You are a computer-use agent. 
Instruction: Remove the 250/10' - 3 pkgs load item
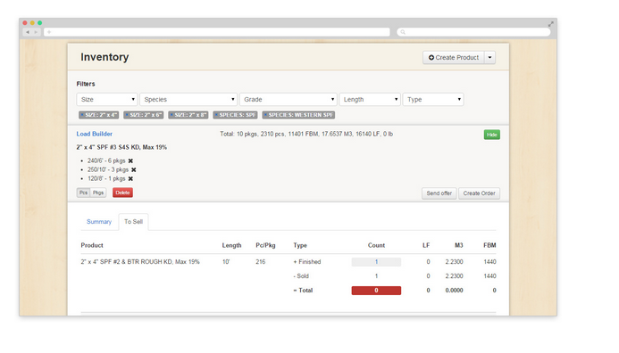click(x=134, y=169)
